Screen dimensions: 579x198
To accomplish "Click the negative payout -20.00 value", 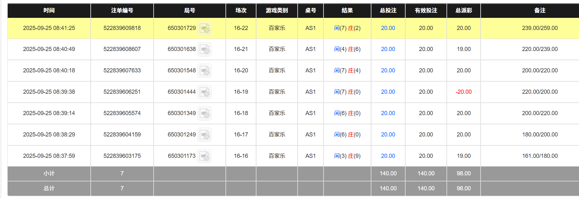I will coord(463,92).
